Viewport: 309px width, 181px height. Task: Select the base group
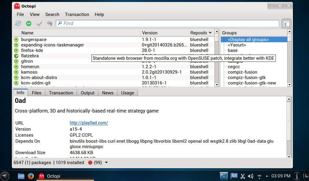233,50
